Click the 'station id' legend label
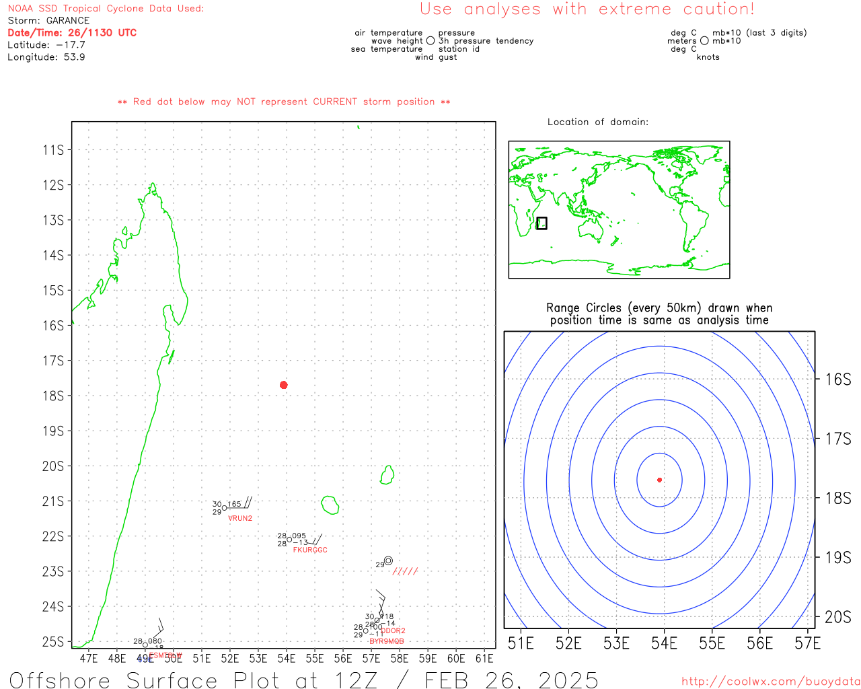The height and width of the screenshot is (689, 861). [459, 49]
